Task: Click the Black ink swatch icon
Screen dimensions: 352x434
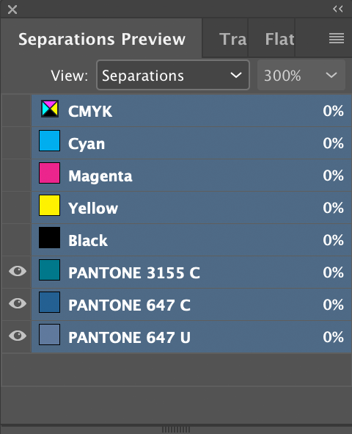Action: (49, 237)
